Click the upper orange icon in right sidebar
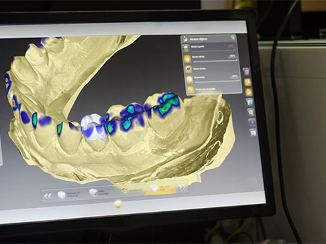Image resolution: width=326 pixels, height=244 pixels. click(248, 82)
